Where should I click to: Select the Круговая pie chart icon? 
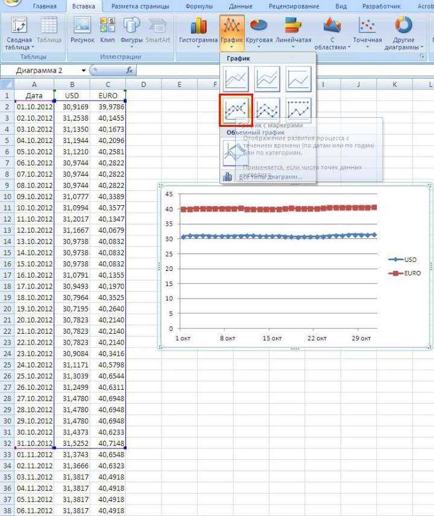tap(259, 33)
